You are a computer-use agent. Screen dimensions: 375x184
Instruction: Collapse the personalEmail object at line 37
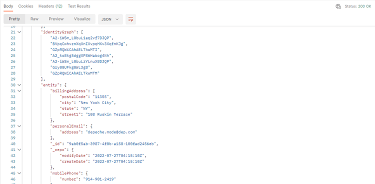(x=19, y=126)
